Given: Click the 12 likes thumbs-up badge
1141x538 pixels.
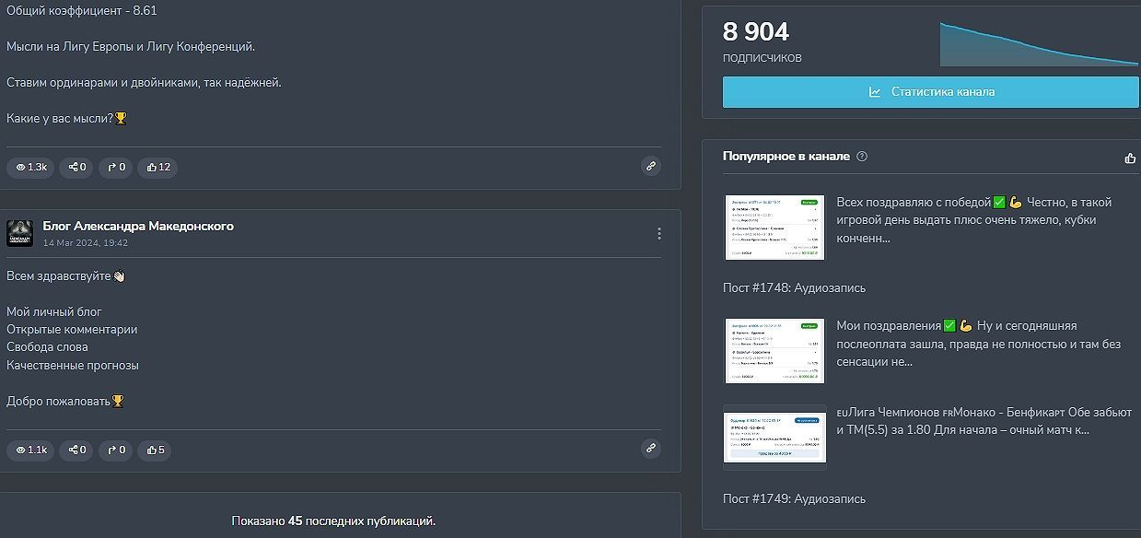Looking at the screenshot, I should click(157, 167).
